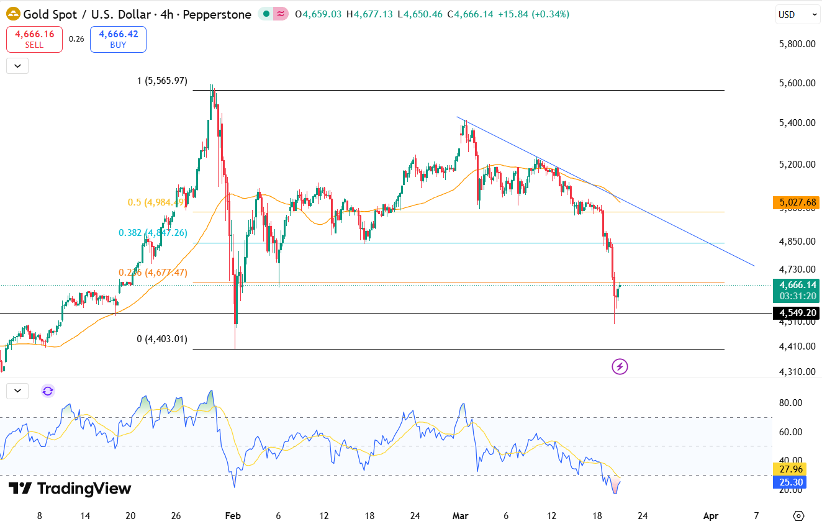Open the USD currency dropdown
Viewport: 822px width, 524px height.
point(797,14)
